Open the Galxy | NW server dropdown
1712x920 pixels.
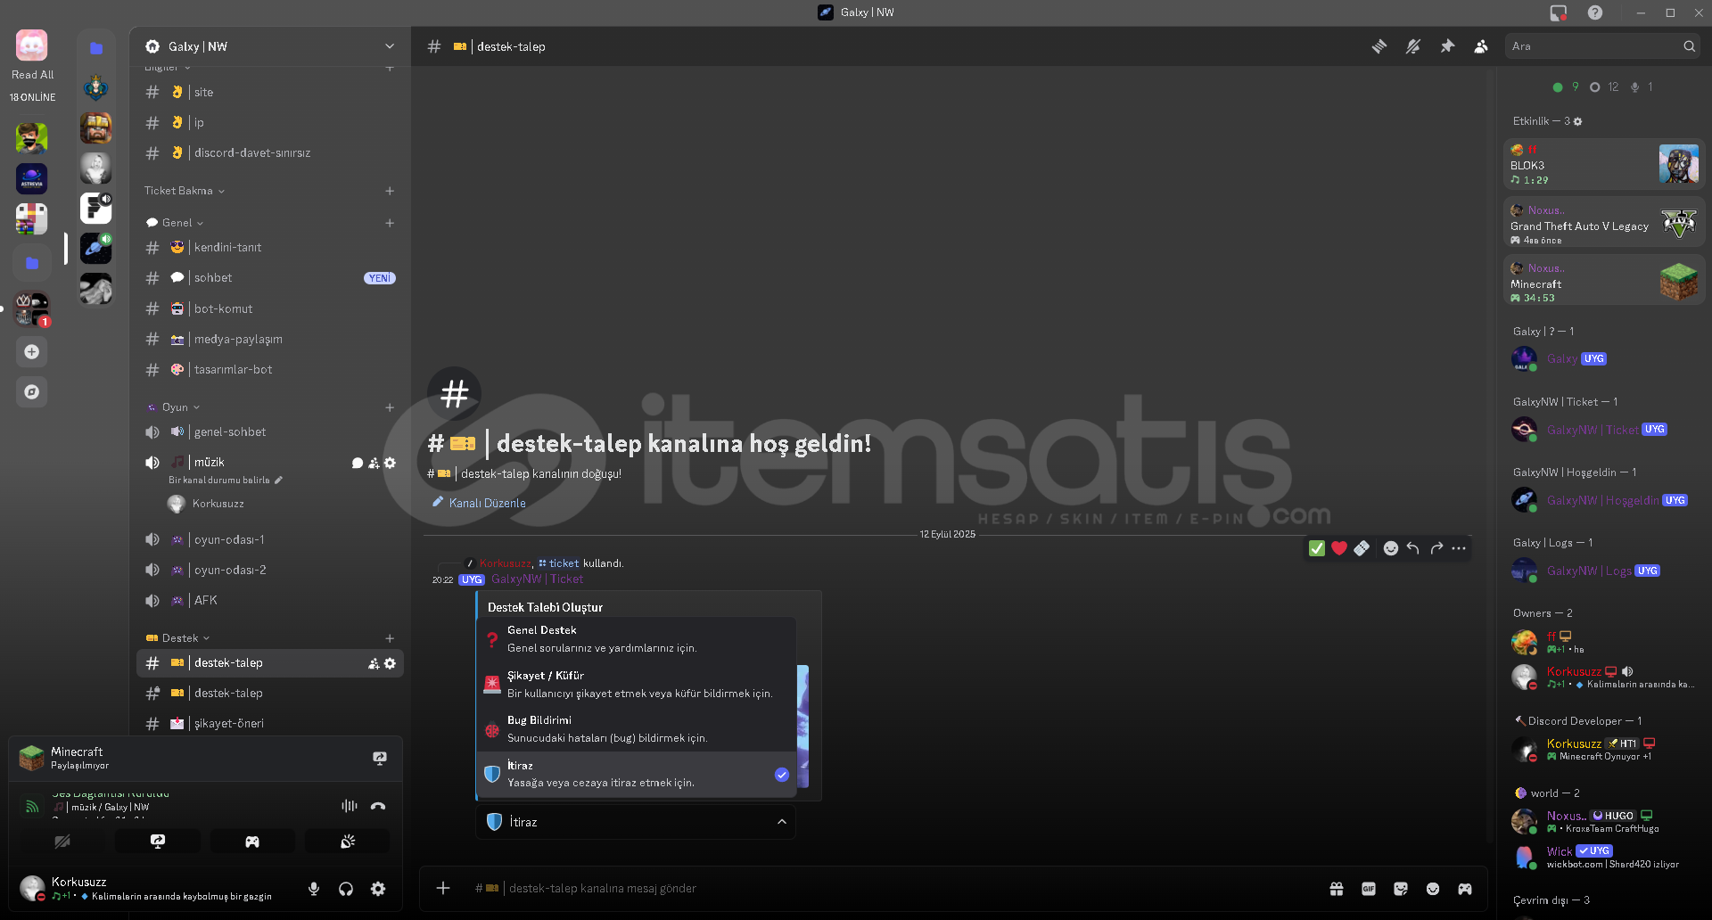270,46
